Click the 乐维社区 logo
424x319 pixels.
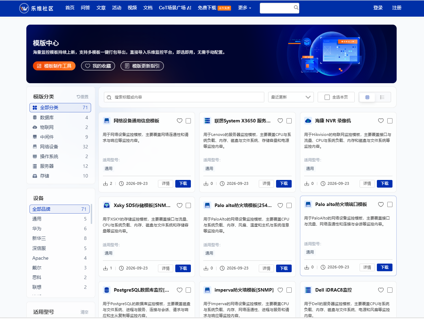point(36,8)
